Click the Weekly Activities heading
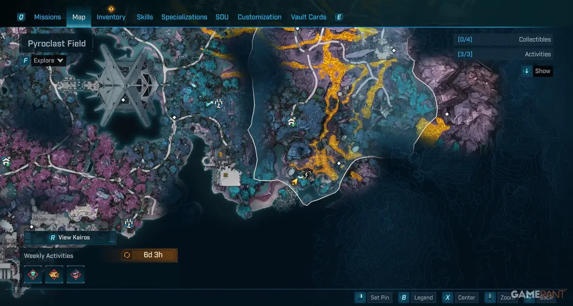The height and width of the screenshot is (306, 573). (x=48, y=256)
